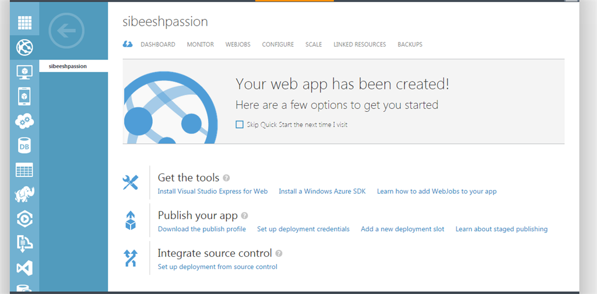
Task: Open HDInsight elephant icon
Action: click(x=24, y=194)
